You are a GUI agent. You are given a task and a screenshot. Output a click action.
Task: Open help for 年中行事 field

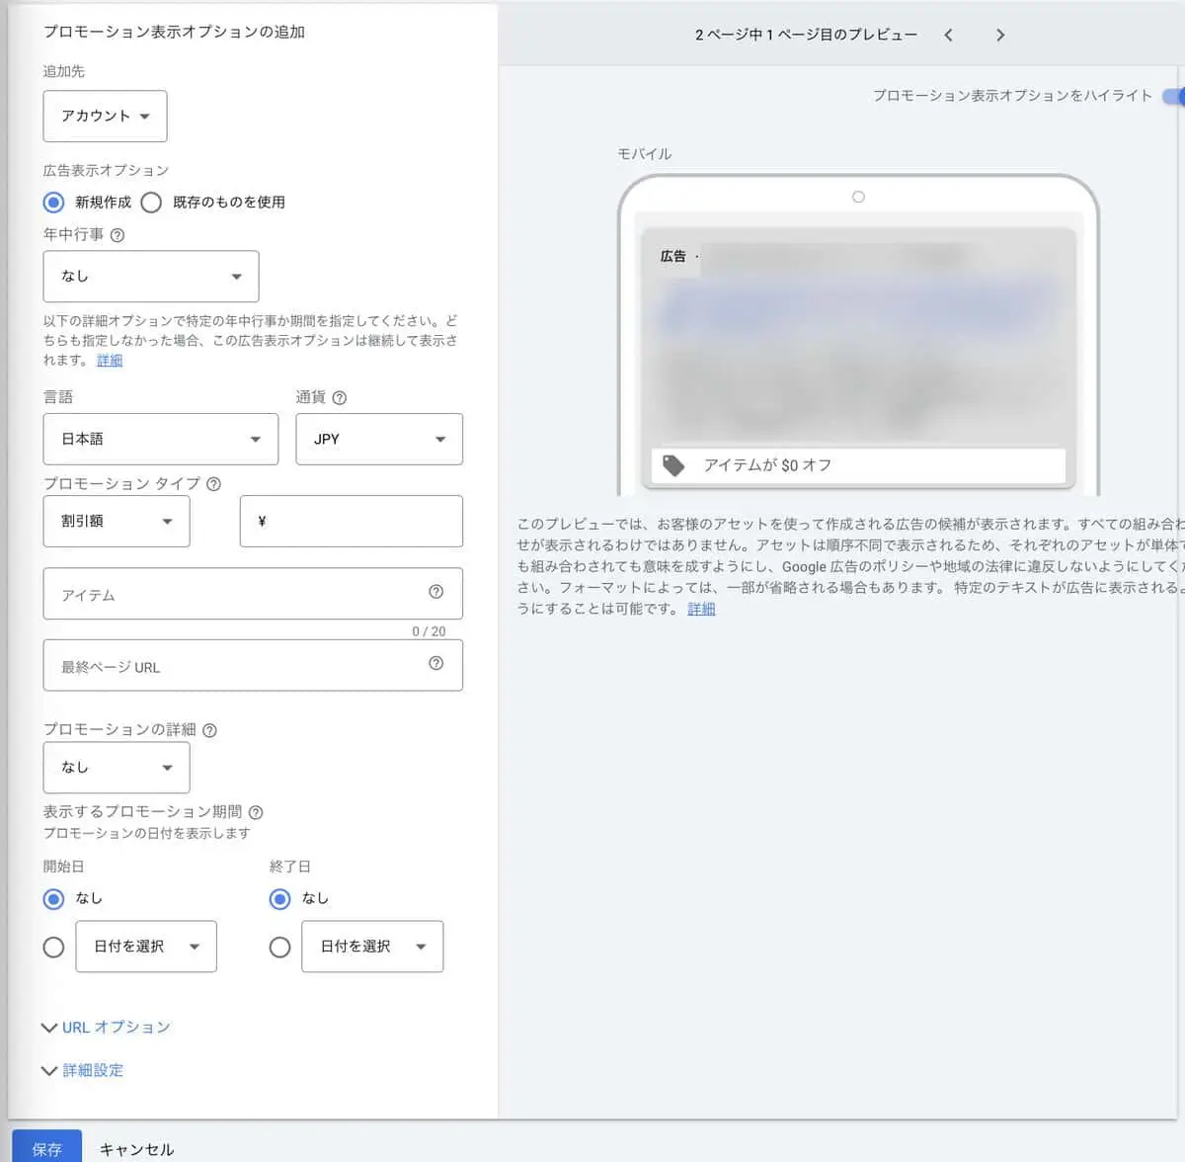pyautogui.click(x=118, y=235)
